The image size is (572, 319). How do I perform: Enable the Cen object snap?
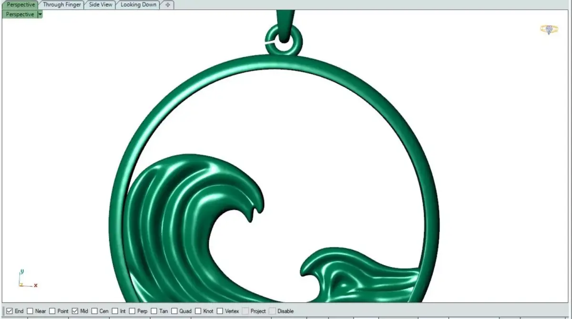(94, 311)
